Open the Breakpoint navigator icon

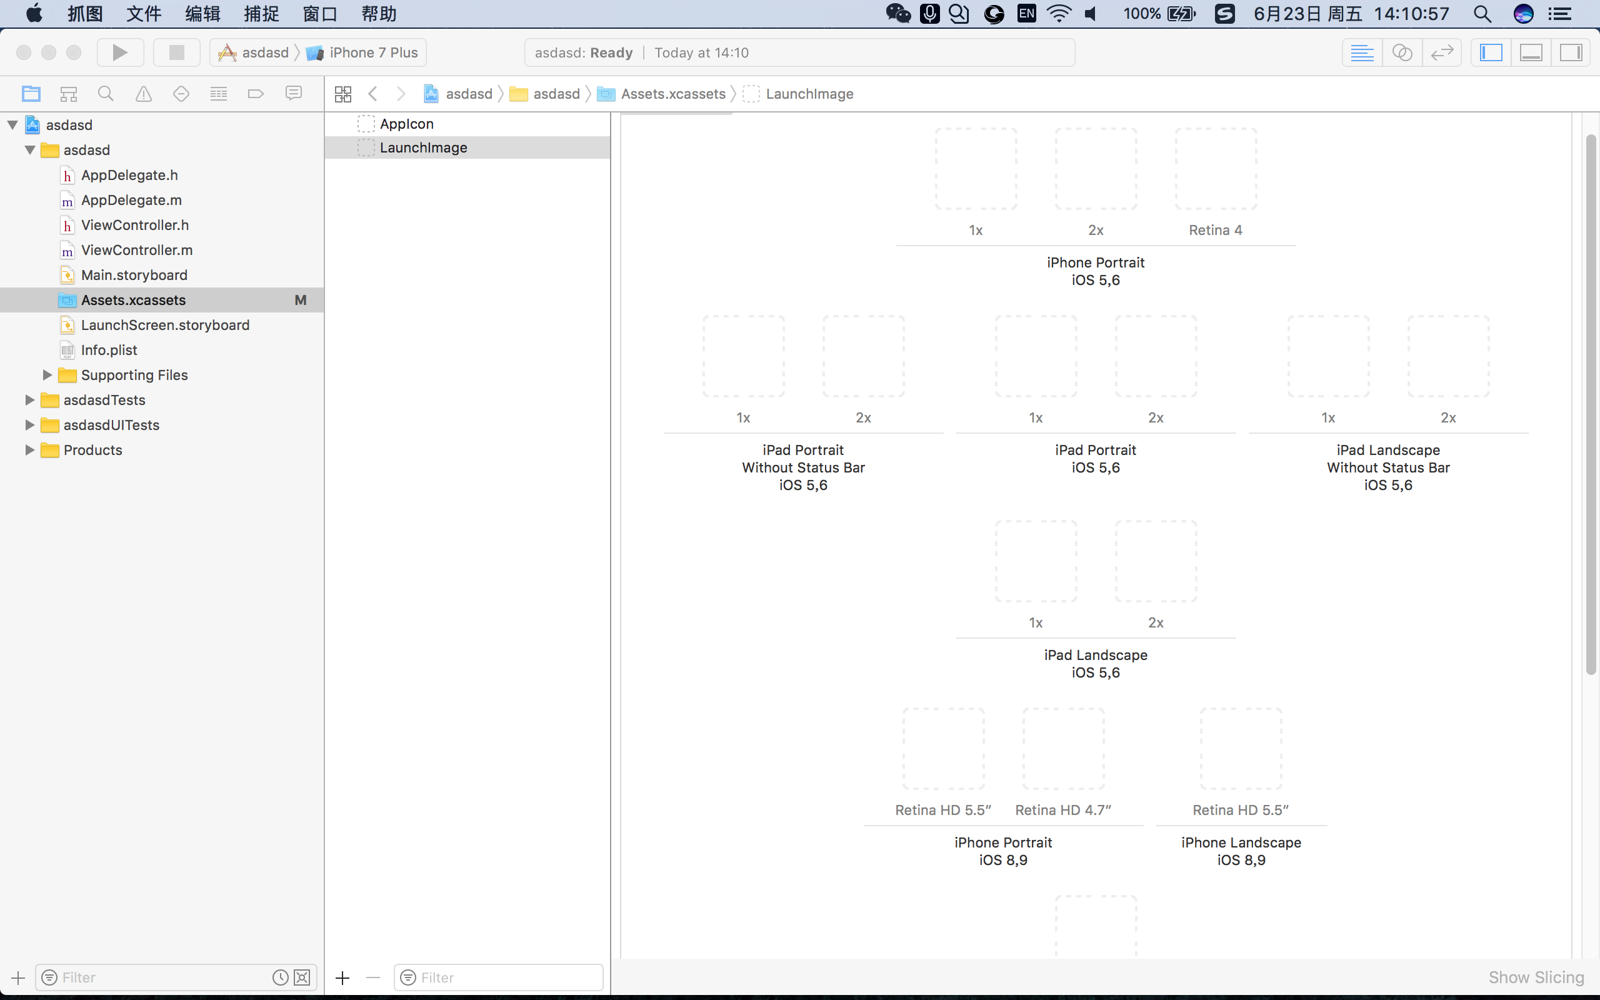[x=256, y=94]
